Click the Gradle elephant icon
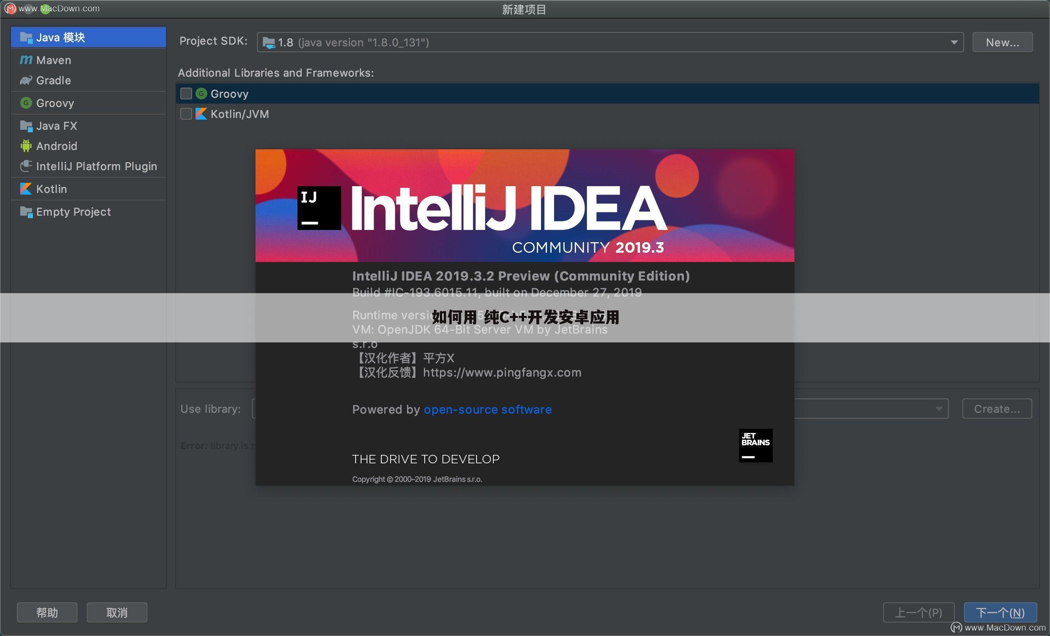Screen dimensions: 1050x636 (x=26, y=80)
